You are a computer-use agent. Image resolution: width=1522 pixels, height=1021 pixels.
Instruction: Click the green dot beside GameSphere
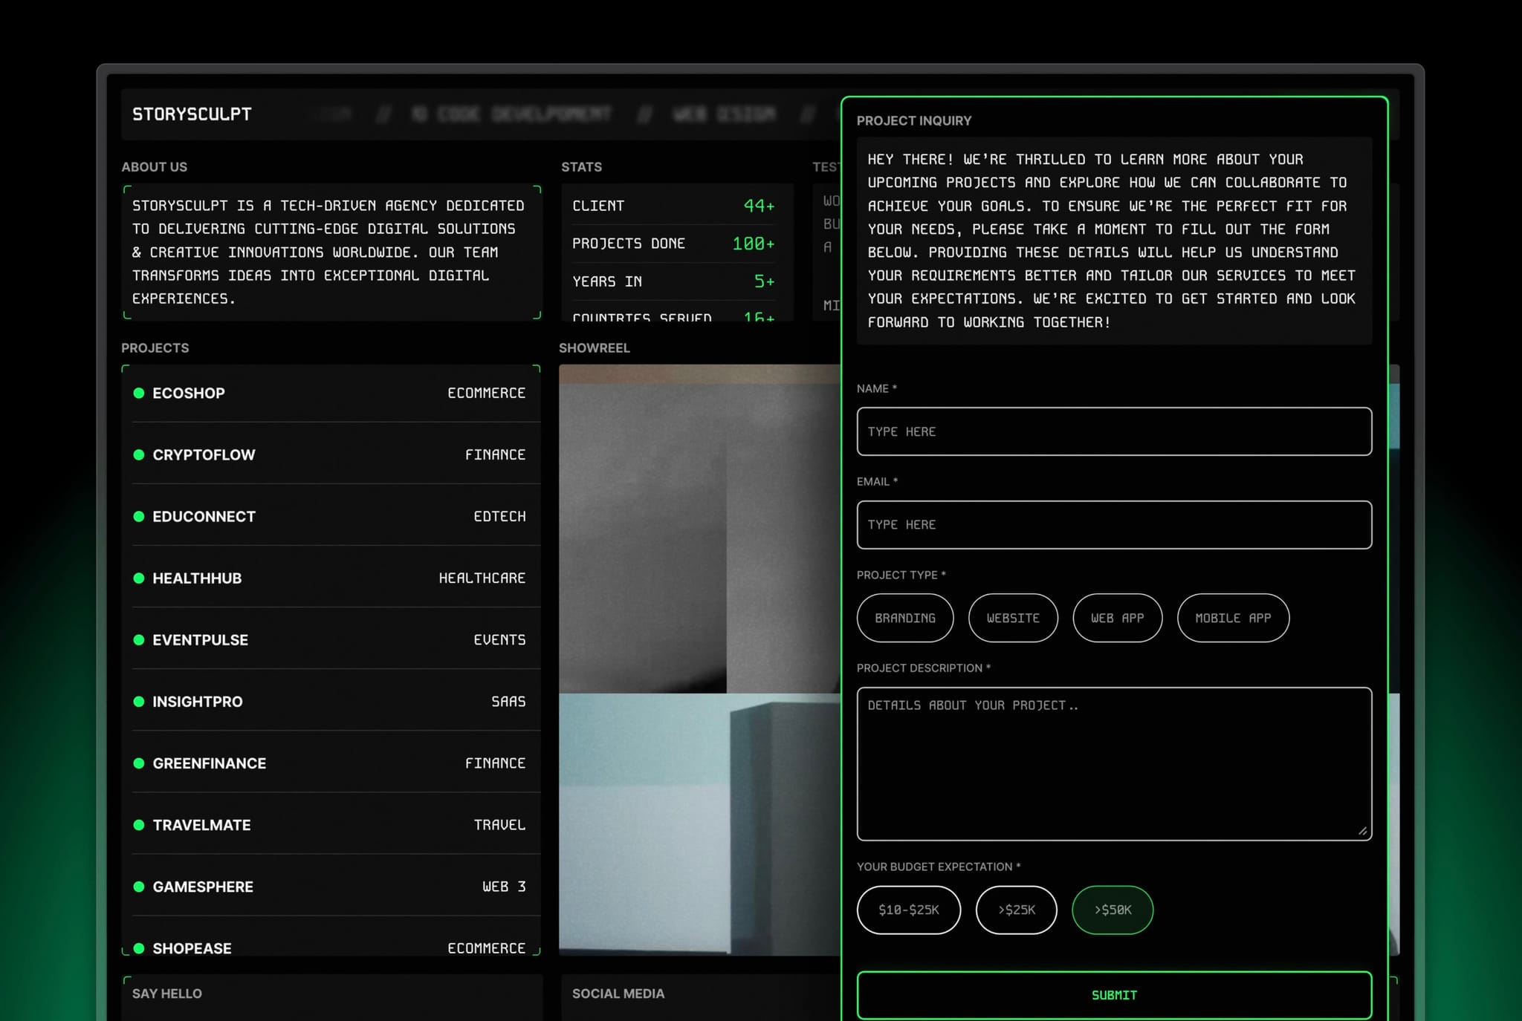(x=139, y=886)
